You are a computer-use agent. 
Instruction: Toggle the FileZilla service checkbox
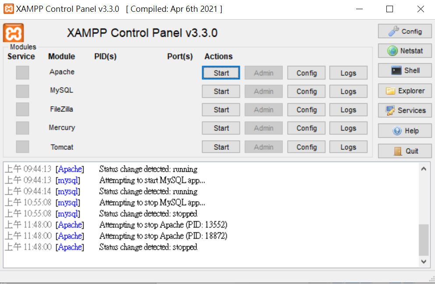tap(22, 109)
